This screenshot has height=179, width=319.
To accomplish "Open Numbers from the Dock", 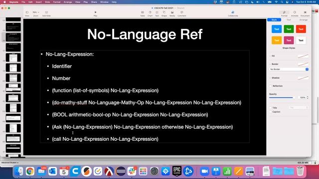I will tap(227, 172).
